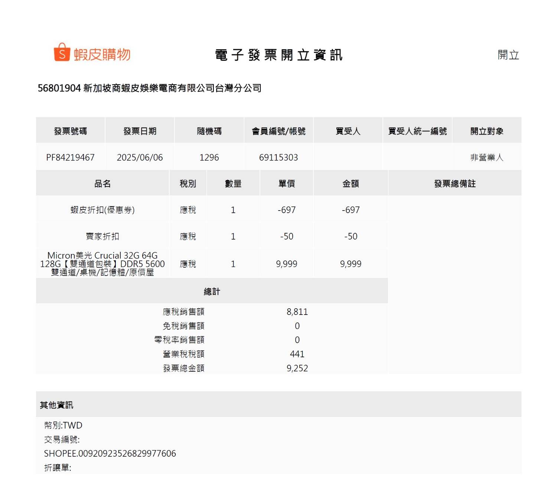Click the Shopee shopping bag logo icon
Viewport: 557px width, 485px height.
point(62,52)
